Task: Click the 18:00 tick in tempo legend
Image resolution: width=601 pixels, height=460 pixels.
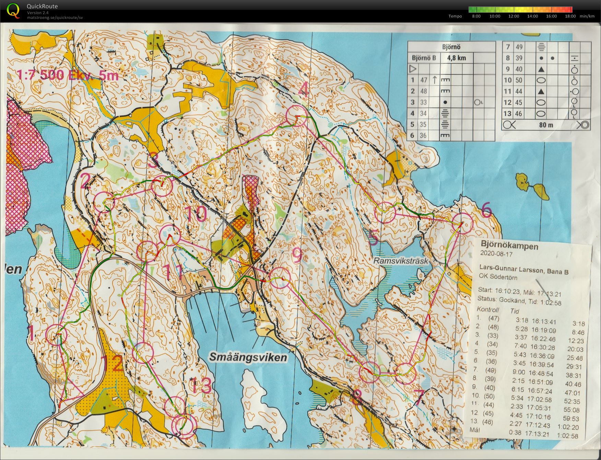Action: click(570, 16)
